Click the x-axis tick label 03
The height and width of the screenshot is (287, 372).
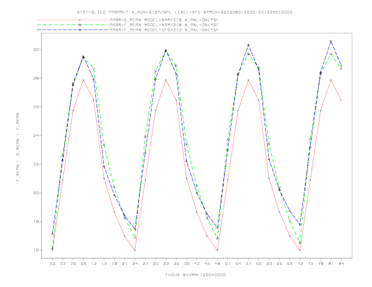point(62,264)
